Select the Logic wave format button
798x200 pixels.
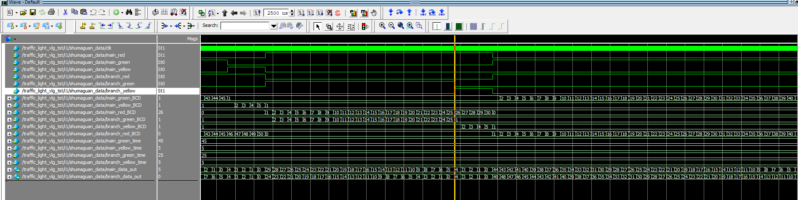click(x=448, y=26)
